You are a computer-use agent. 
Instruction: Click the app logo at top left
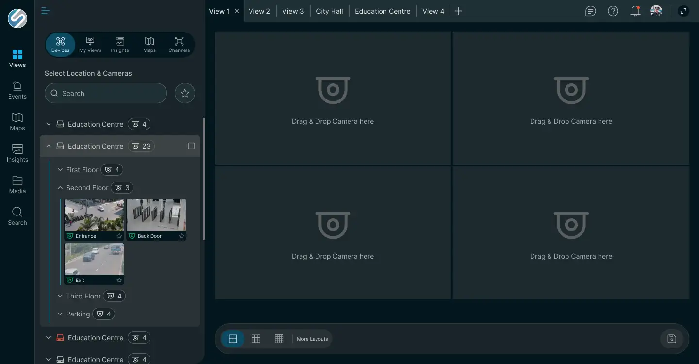click(x=17, y=18)
